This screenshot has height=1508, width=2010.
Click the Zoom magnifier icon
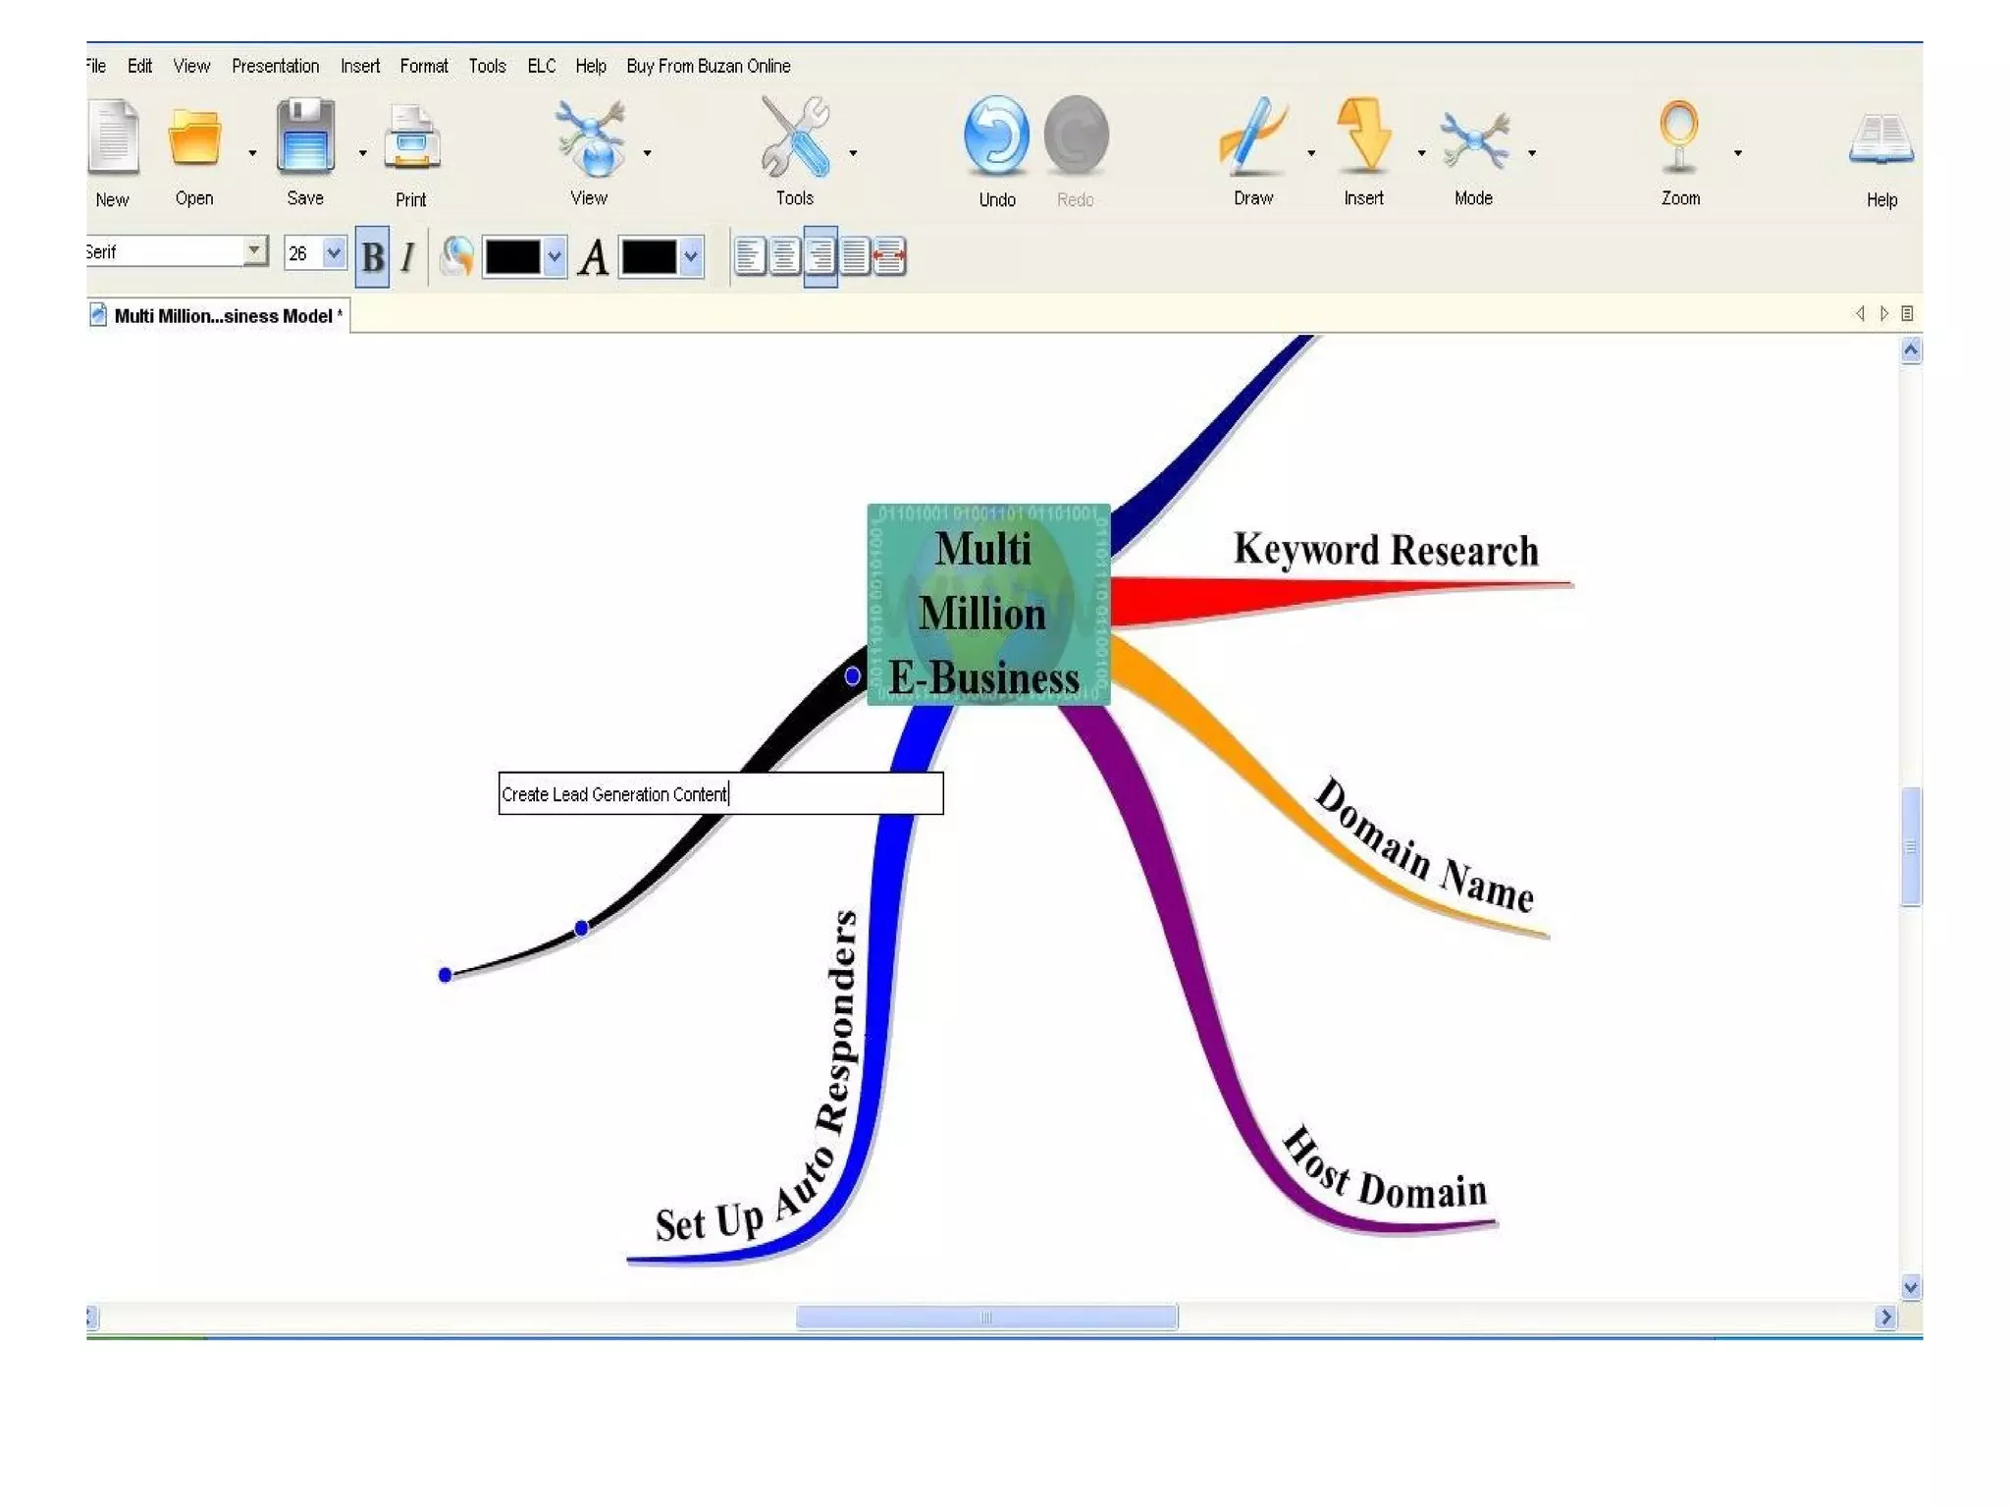click(1679, 135)
